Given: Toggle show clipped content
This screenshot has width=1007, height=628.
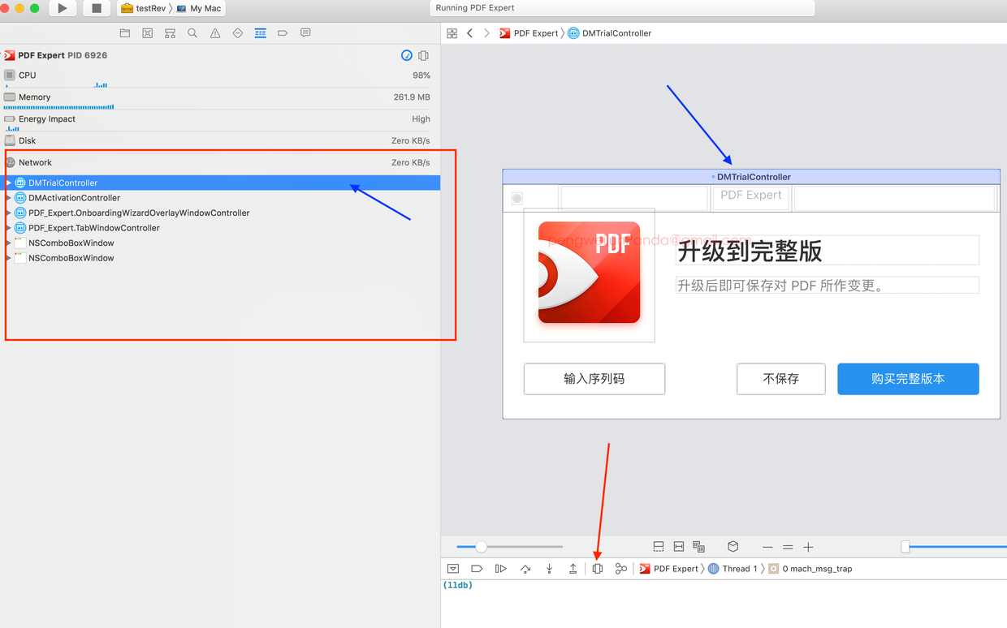Looking at the screenshot, I should click(659, 547).
